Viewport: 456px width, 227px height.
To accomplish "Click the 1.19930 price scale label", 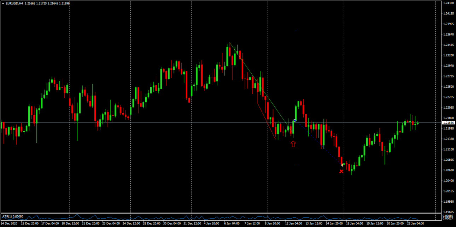I will coord(448,202).
